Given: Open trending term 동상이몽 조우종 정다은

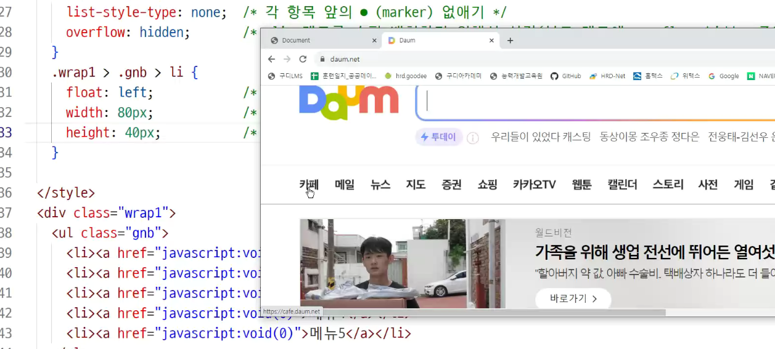Looking at the screenshot, I should 650,137.
